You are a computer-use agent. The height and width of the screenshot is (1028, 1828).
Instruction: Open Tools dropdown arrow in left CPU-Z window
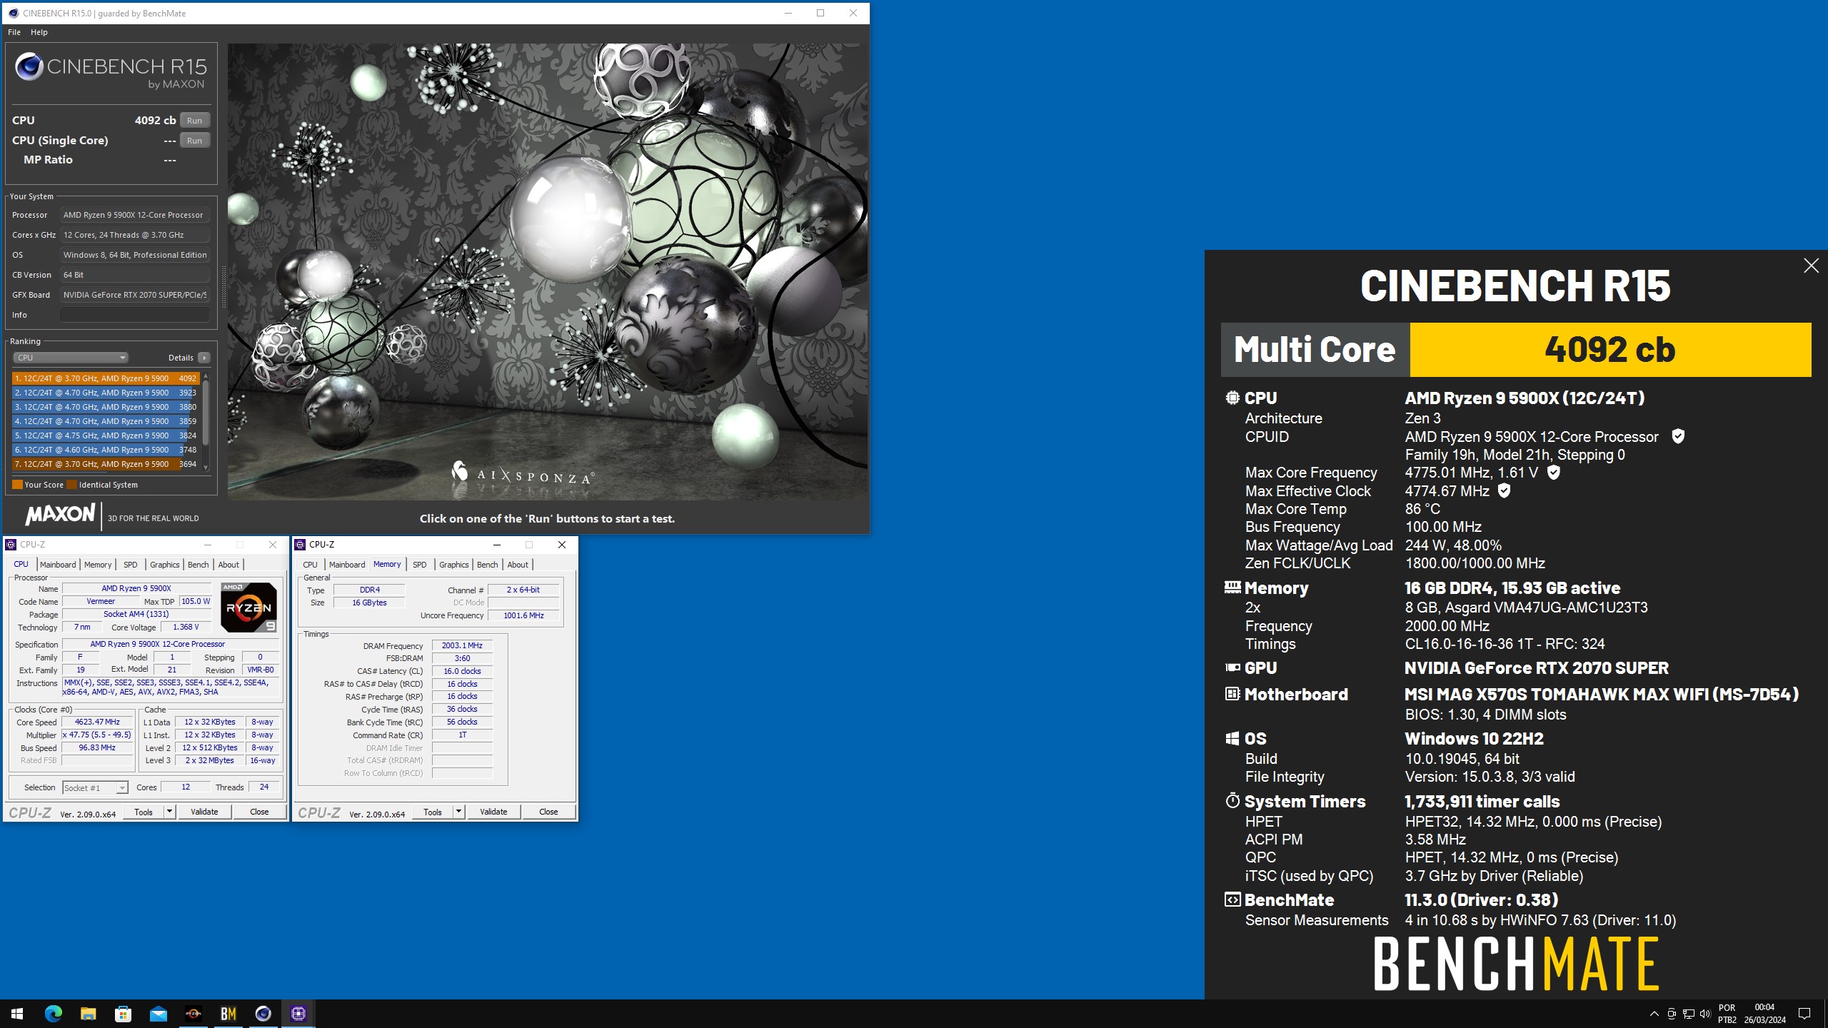pos(169,812)
